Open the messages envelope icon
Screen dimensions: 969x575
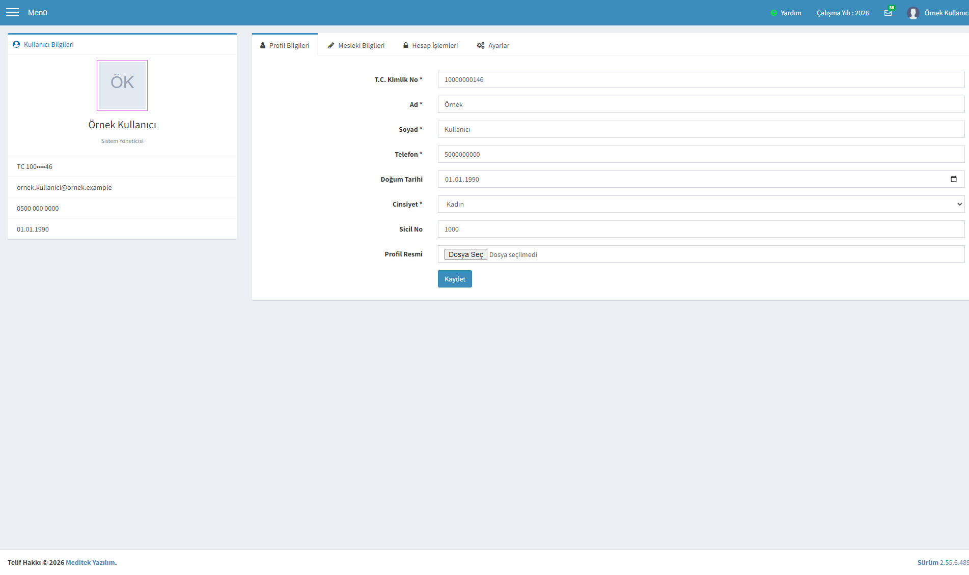click(888, 13)
